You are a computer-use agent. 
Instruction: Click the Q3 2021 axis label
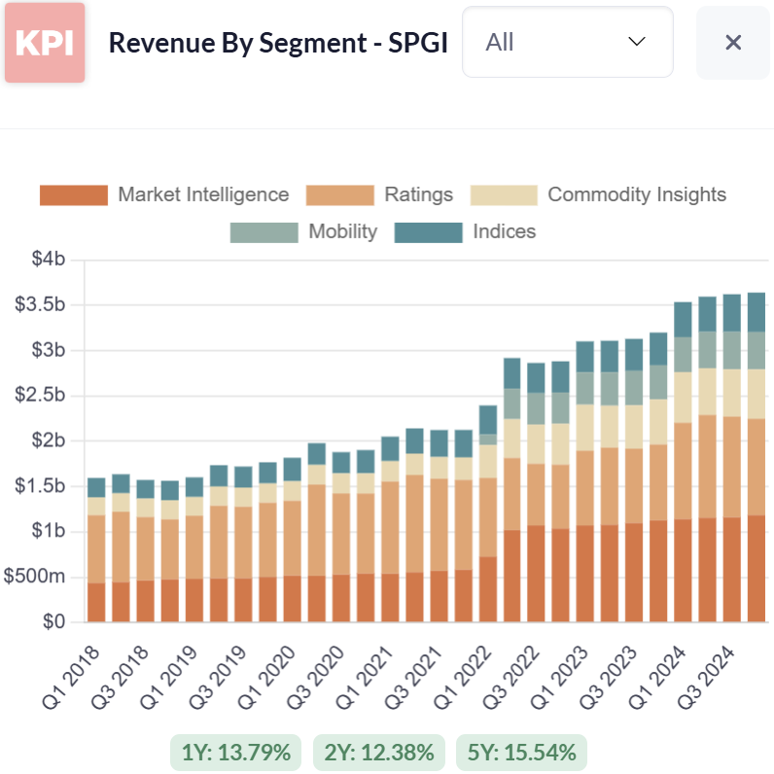point(413,677)
